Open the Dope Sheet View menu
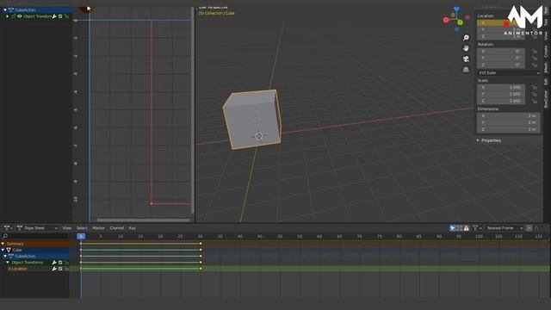Viewport: 551px width, 310px height. (x=67, y=228)
